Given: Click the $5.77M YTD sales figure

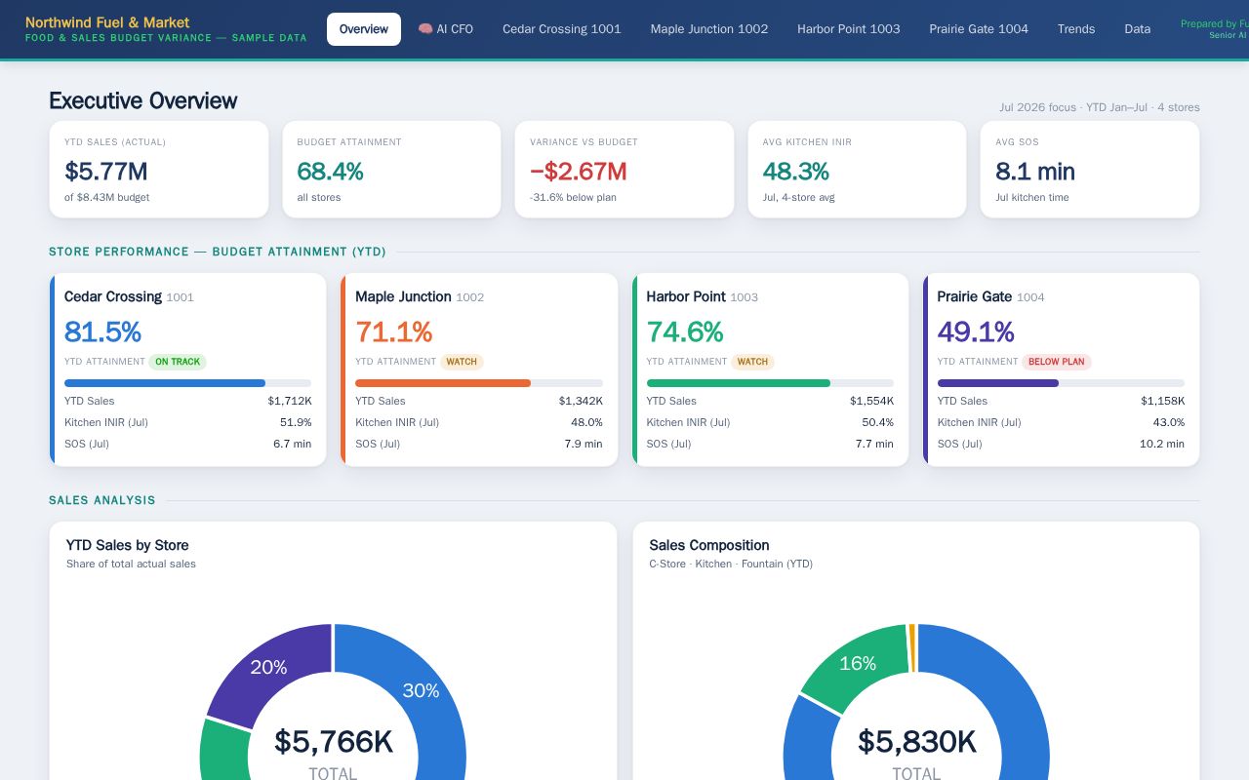Looking at the screenshot, I should [x=106, y=172].
